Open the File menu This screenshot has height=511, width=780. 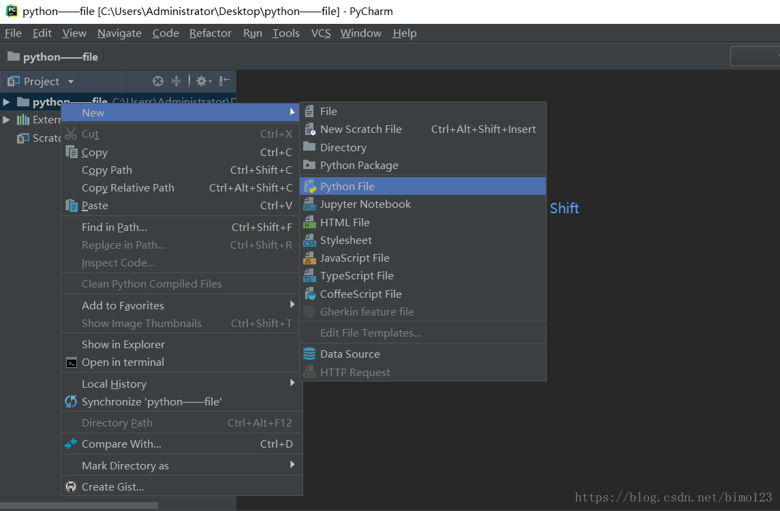[13, 33]
